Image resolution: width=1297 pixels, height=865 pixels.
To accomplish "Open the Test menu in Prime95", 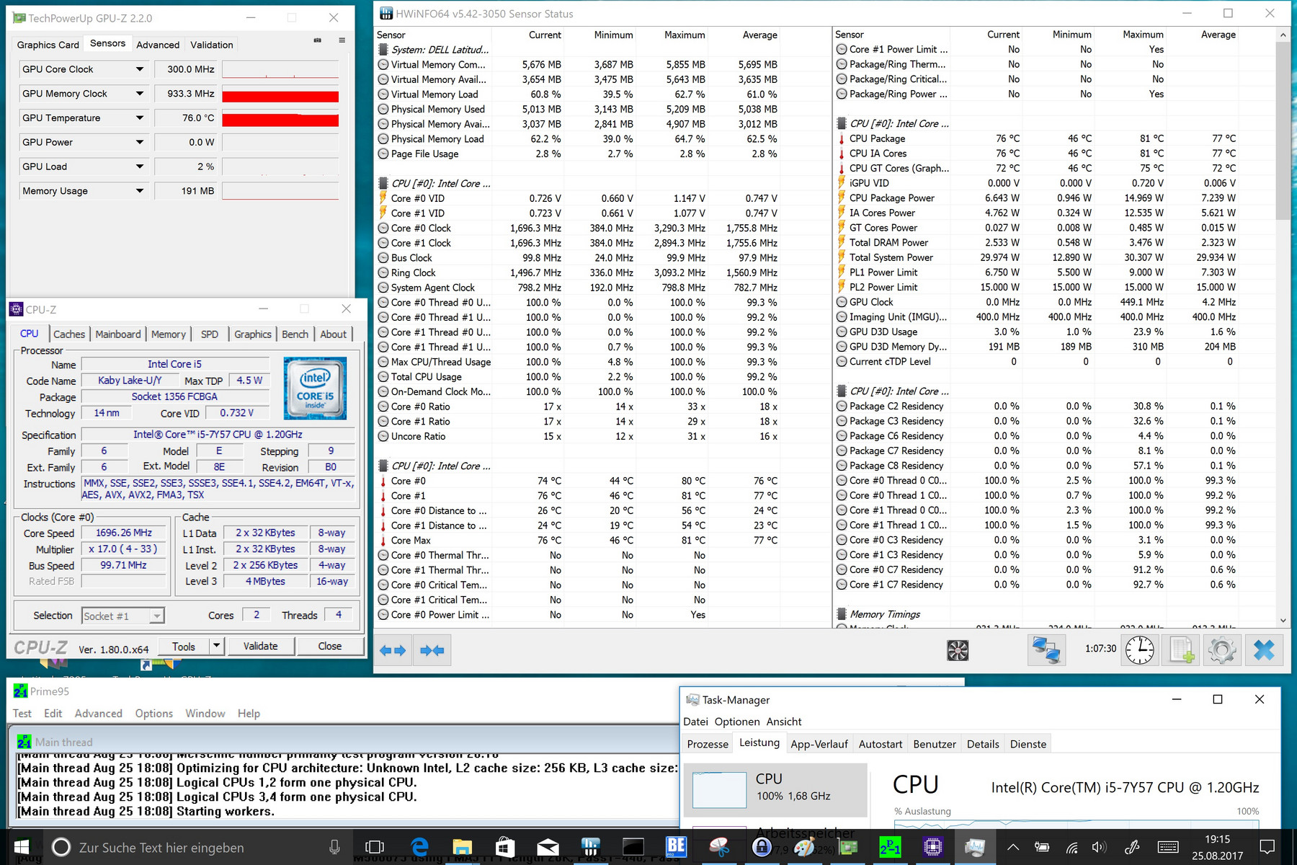I will click(x=22, y=714).
